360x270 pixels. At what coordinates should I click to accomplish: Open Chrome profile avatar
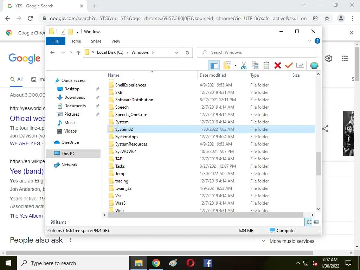[x=341, y=18]
